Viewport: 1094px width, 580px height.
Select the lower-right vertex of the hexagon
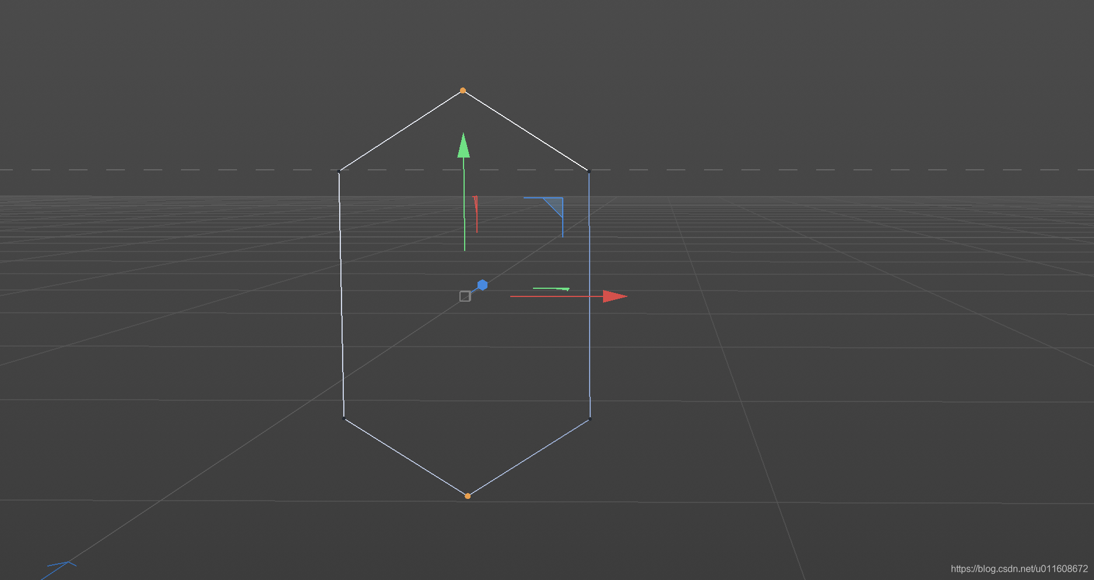pos(590,419)
